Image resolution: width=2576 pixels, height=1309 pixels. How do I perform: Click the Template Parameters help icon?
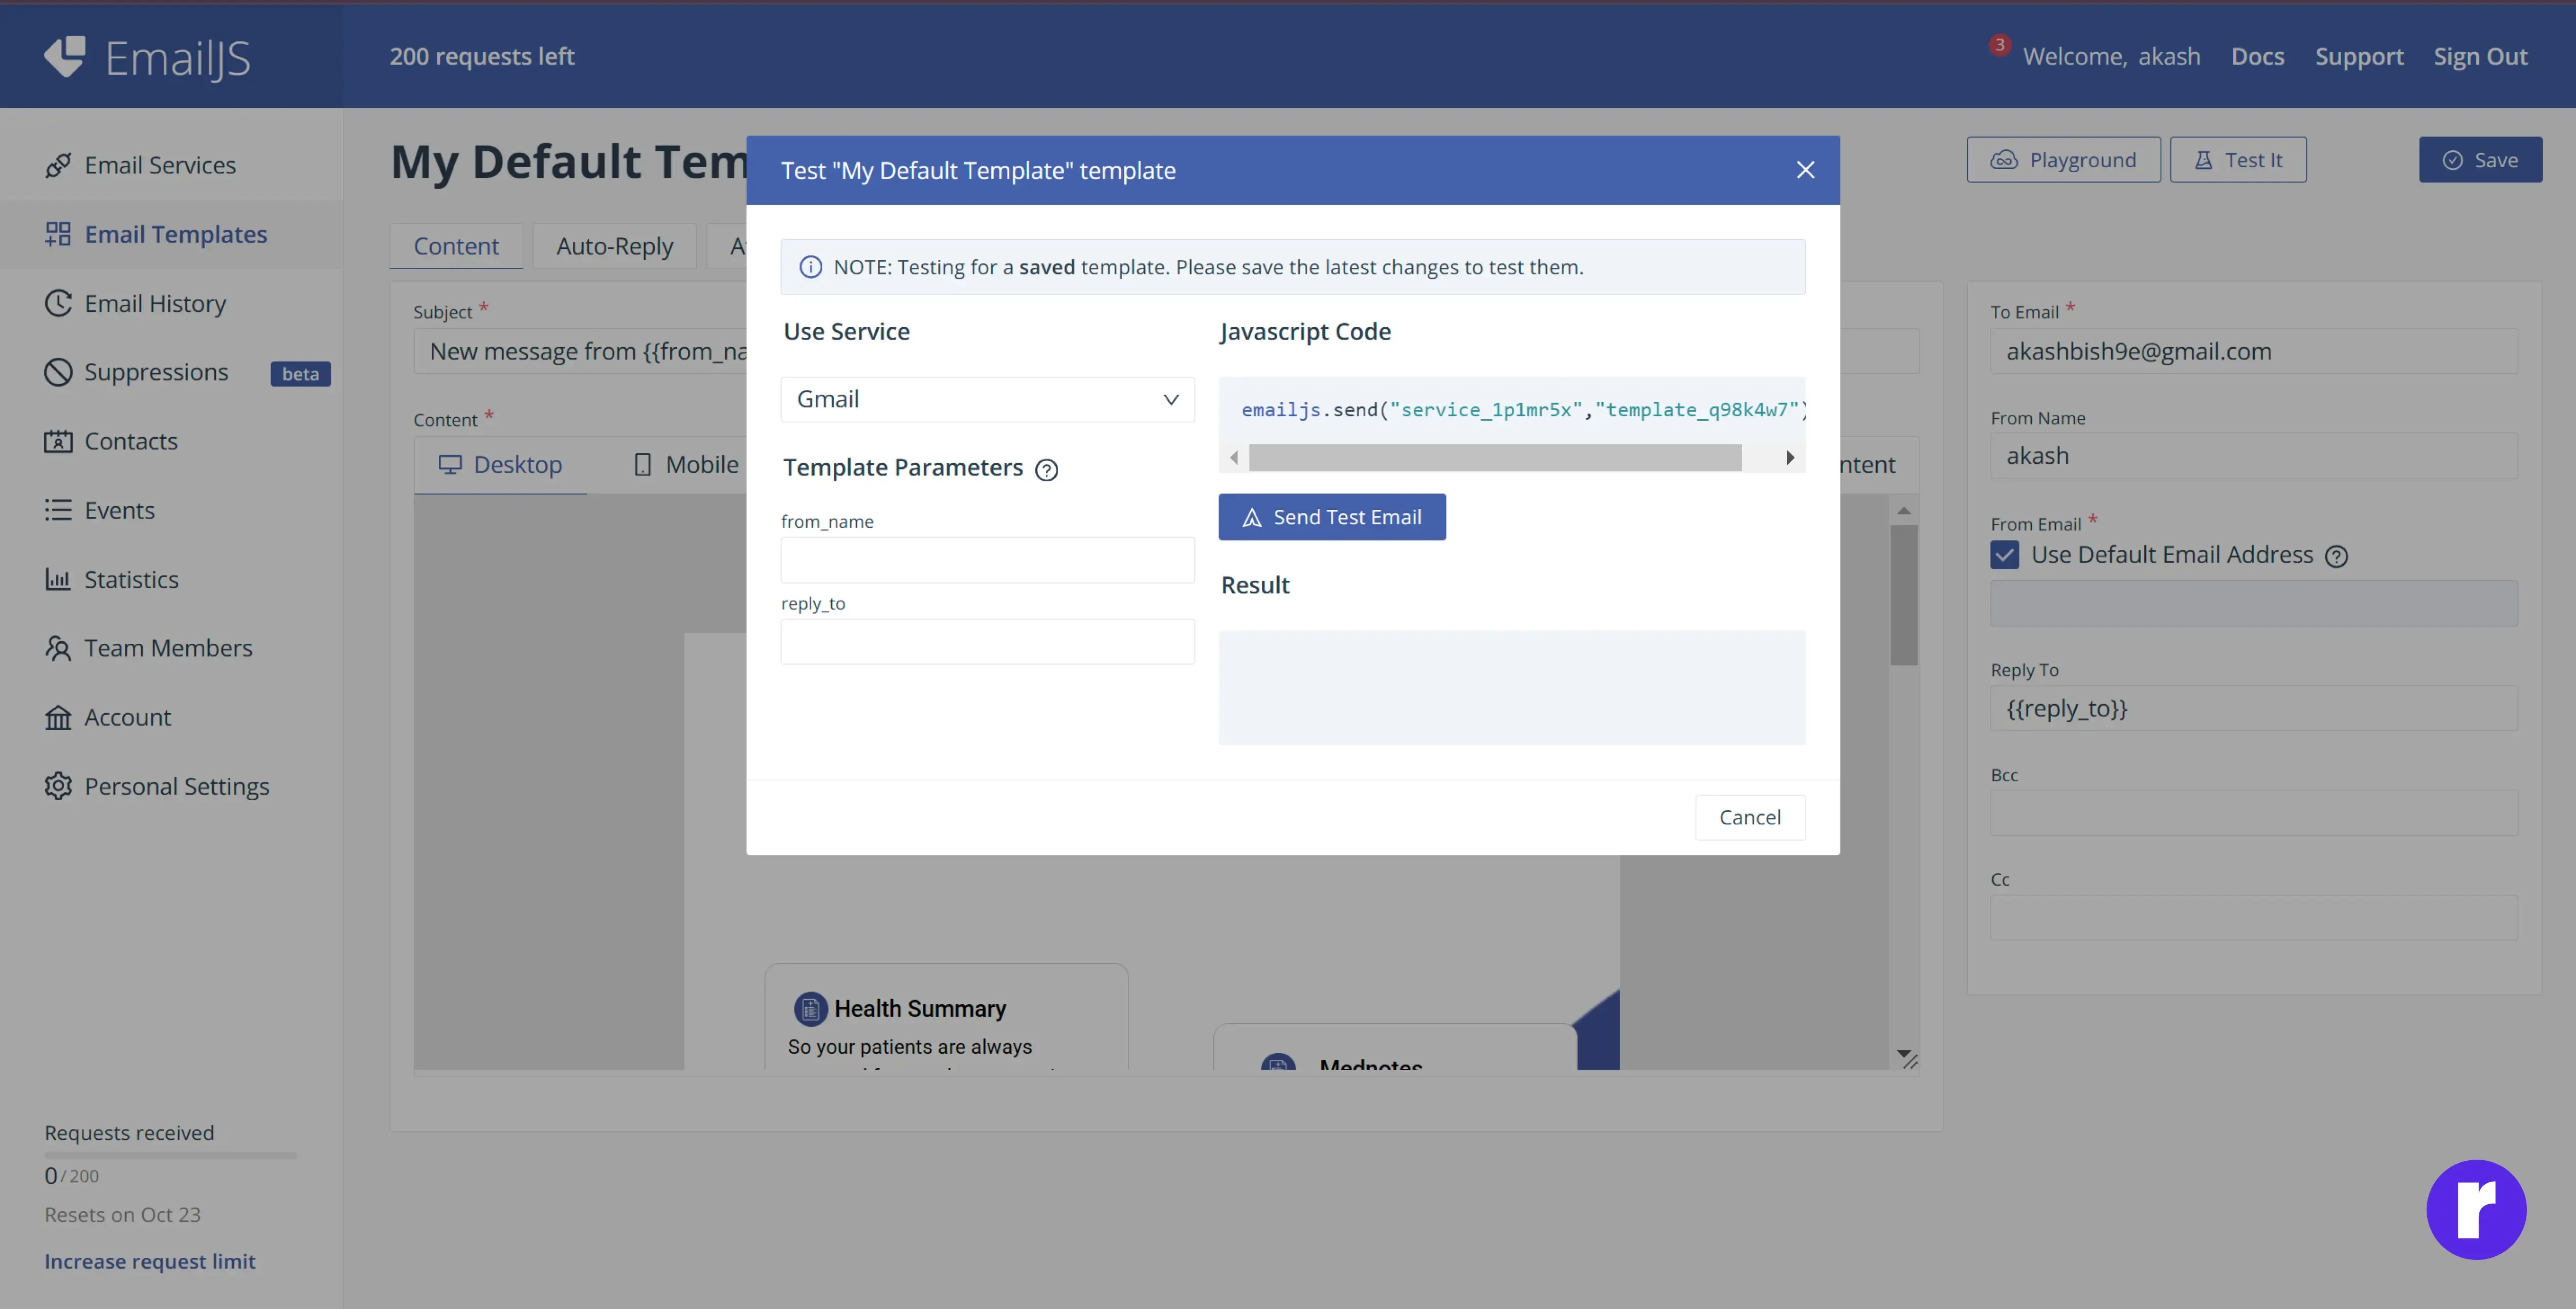[1046, 470]
